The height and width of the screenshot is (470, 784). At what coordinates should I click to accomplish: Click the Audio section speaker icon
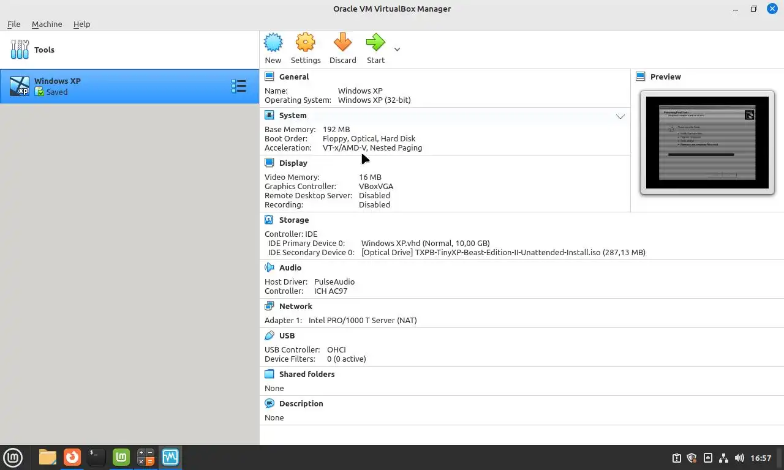pos(269,267)
